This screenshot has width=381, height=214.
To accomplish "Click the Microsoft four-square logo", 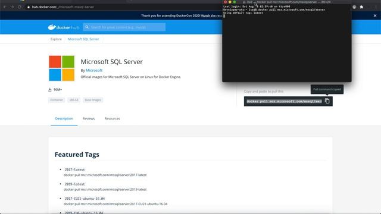I will [62, 68].
